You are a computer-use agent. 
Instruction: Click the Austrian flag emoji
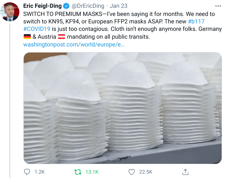point(62,37)
